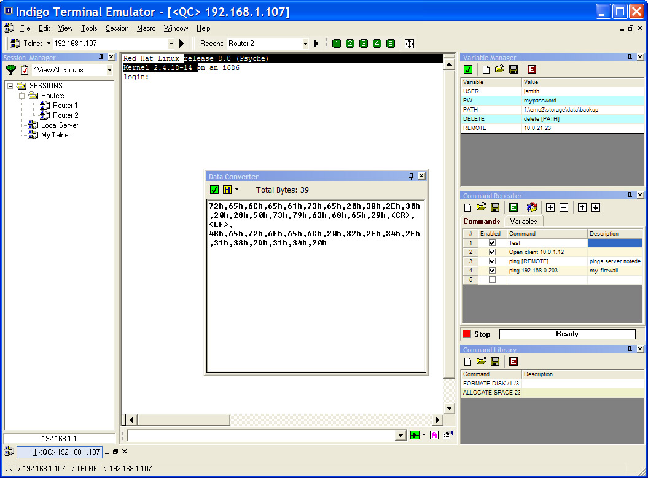The width and height of the screenshot is (648, 478).
Task: Close the Data Converter window
Action: [421, 176]
